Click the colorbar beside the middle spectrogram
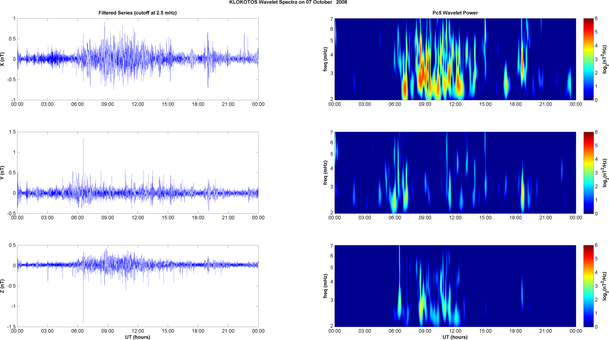 click(588, 173)
